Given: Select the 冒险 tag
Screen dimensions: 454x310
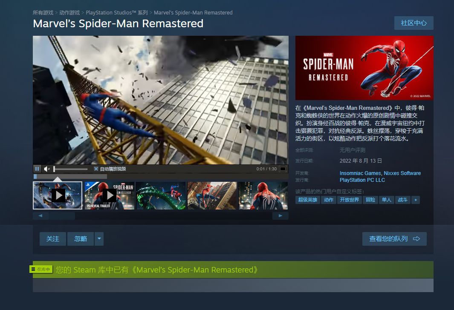Looking at the screenshot, I should (370, 200).
